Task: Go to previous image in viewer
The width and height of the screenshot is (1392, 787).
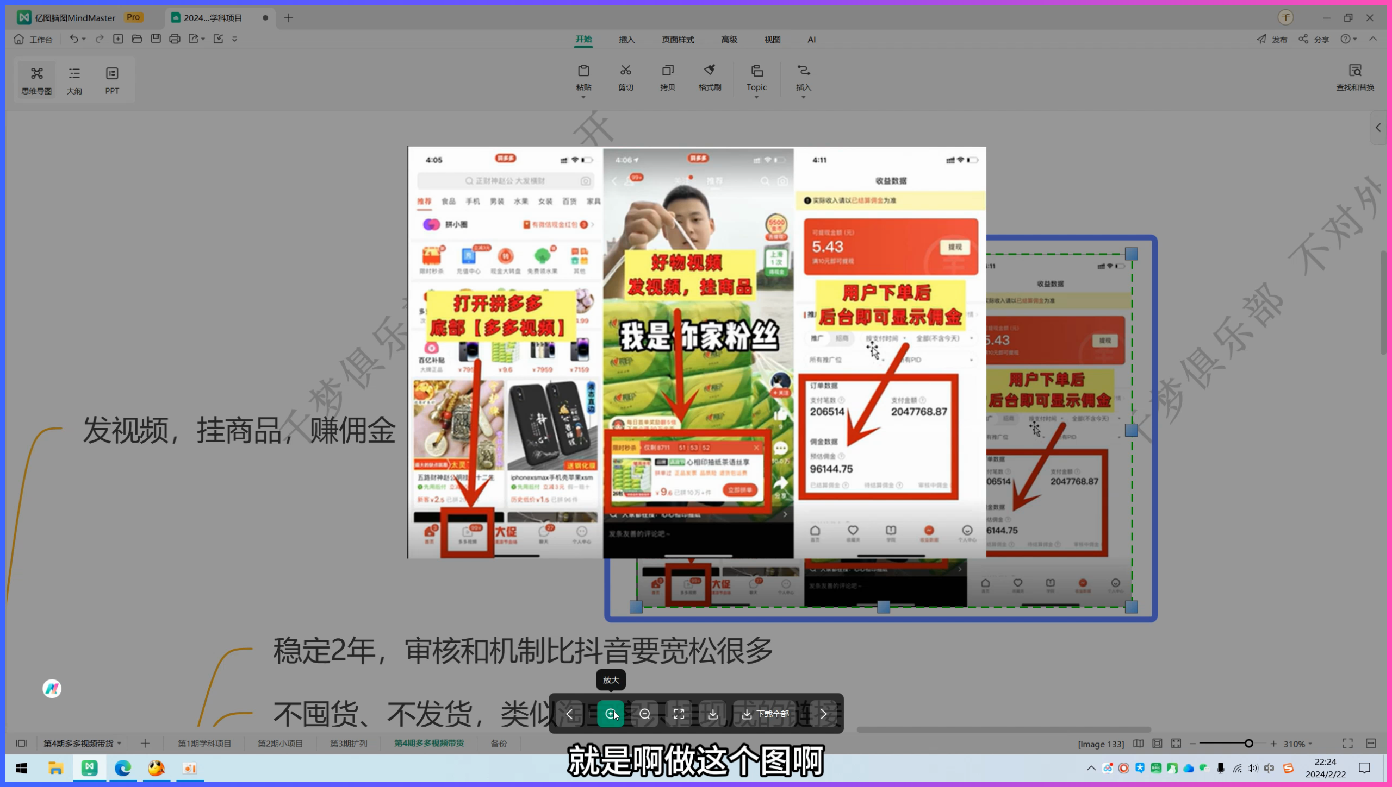Action: click(x=569, y=714)
